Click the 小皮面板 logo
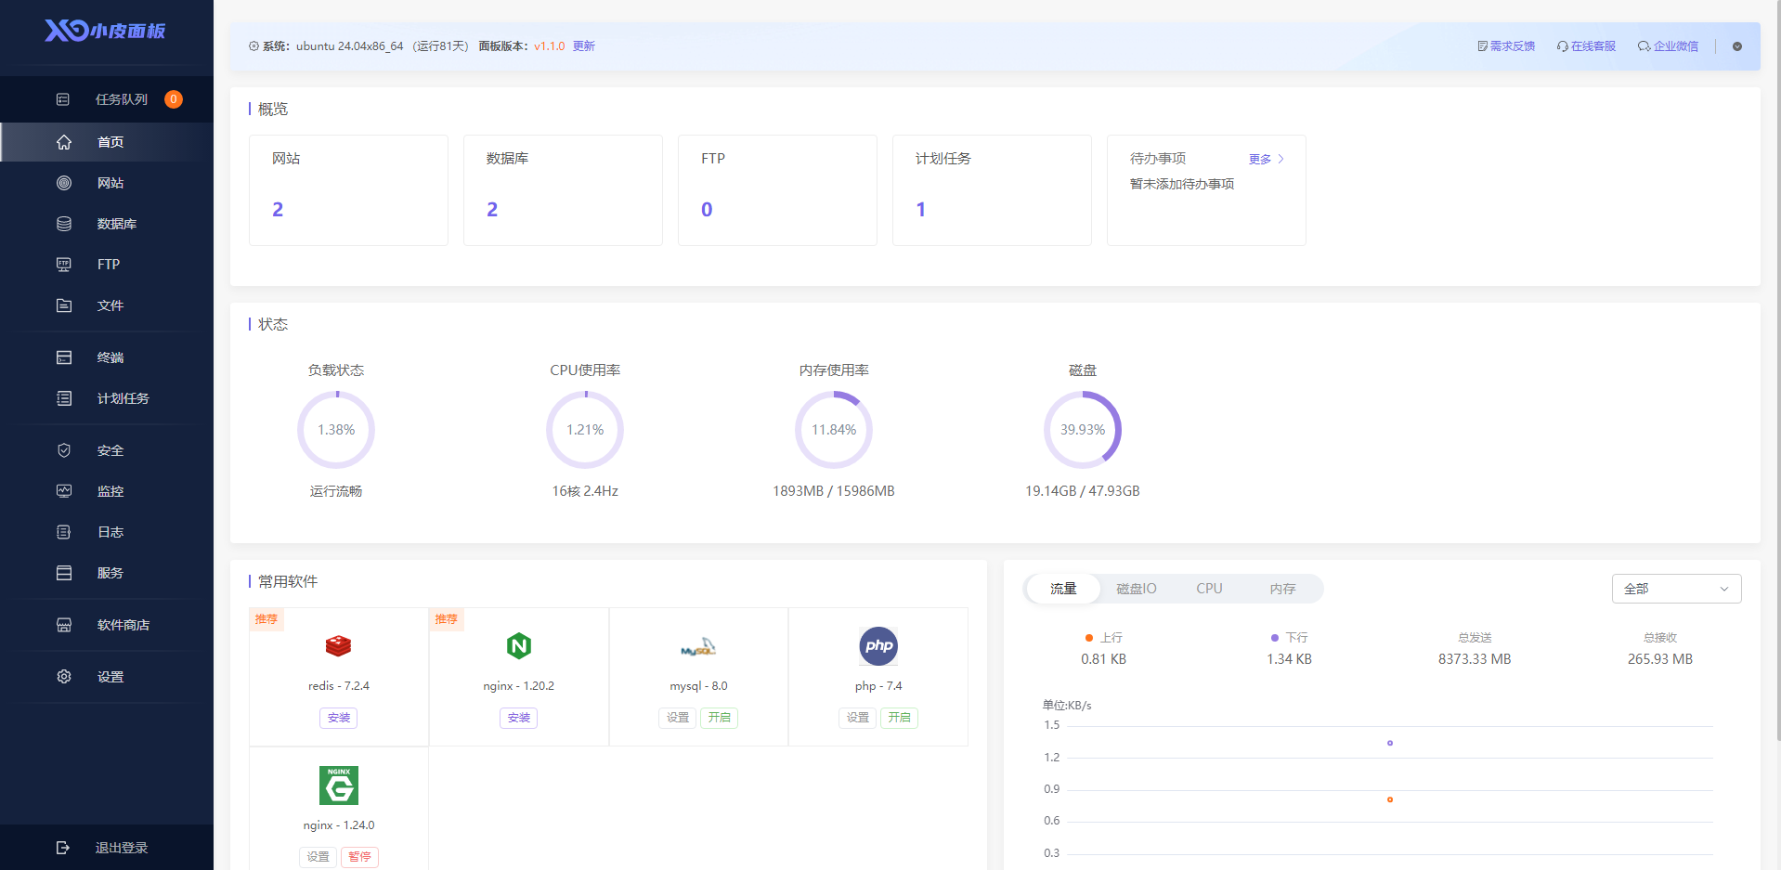The image size is (1781, 870). tap(105, 31)
